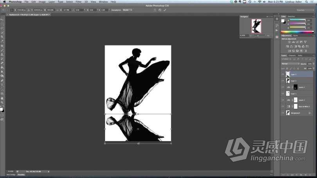Switch to the Swatches tab

point(291,16)
